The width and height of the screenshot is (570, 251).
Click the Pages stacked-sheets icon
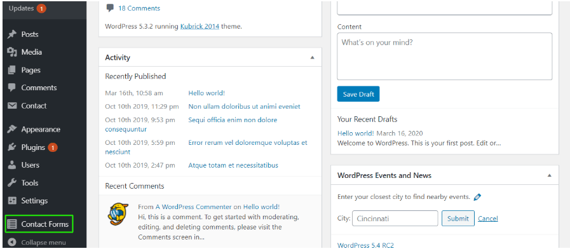(12, 70)
